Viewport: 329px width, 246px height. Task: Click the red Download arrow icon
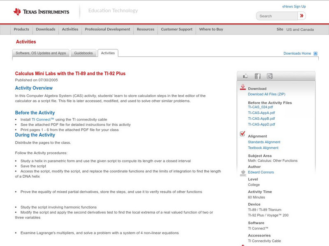(243, 87)
